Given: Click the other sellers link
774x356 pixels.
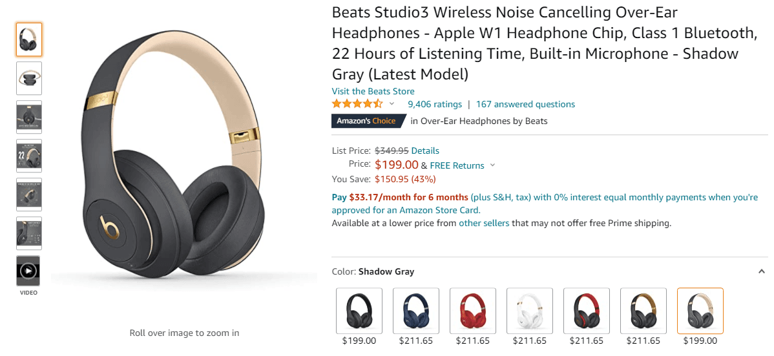Looking at the screenshot, I should pyautogui.click(x=484, y=223).
